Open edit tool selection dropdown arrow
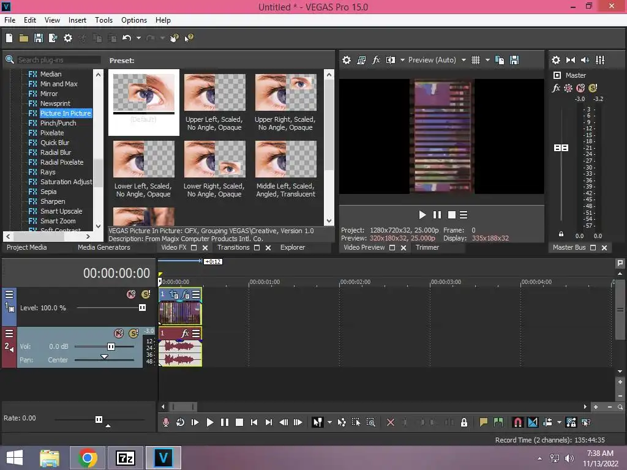 point(329,422)
